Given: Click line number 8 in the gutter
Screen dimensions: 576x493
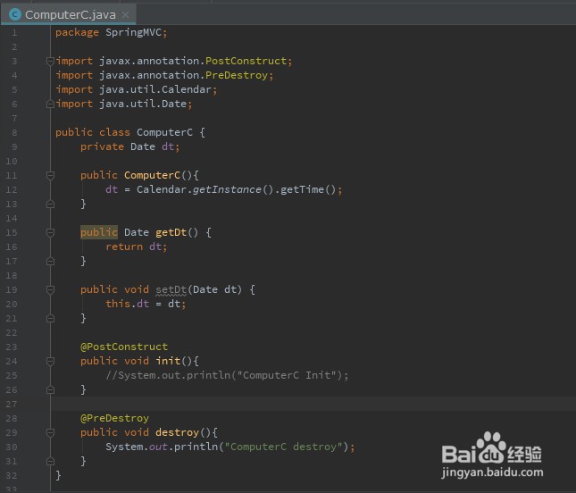Looking at the screenshot, I should click(14, 132).
